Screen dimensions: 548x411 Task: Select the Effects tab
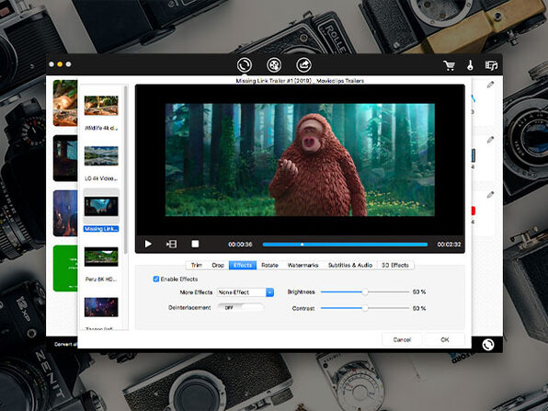coord(243,265)
